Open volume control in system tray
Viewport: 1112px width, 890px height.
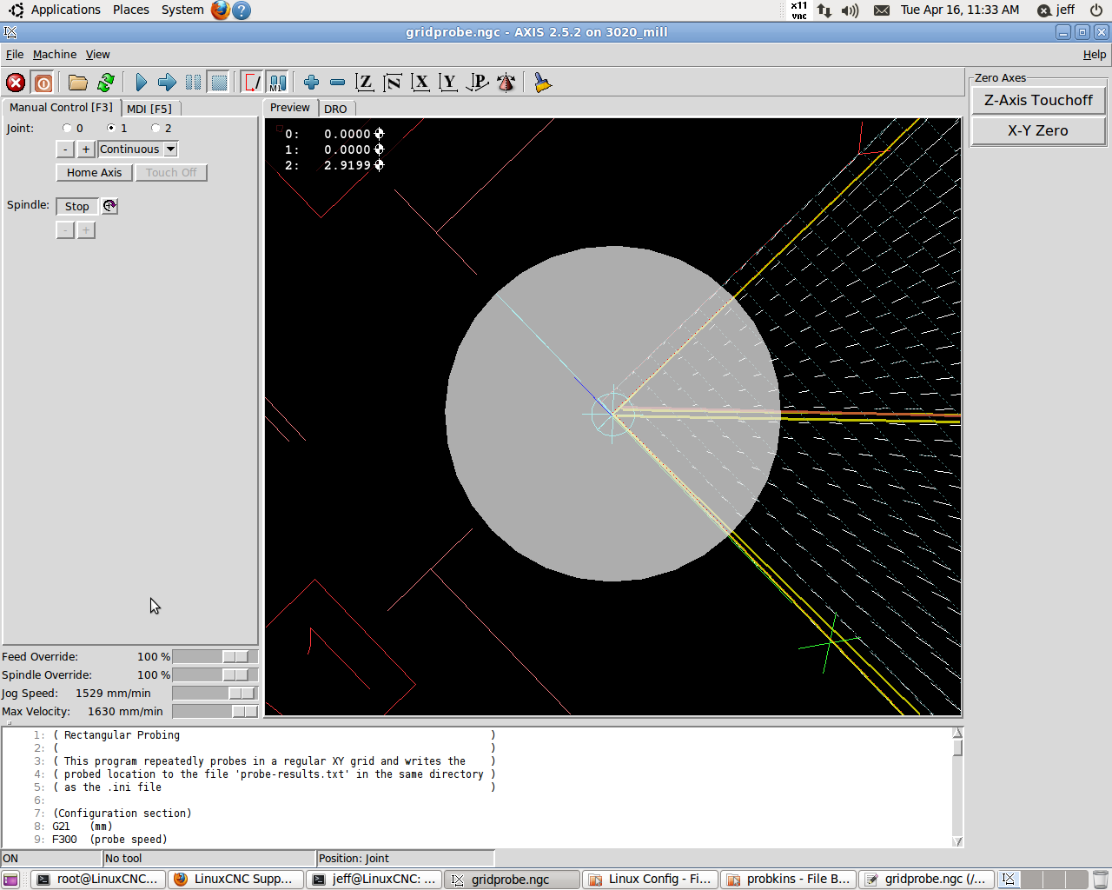click(850, 10)
